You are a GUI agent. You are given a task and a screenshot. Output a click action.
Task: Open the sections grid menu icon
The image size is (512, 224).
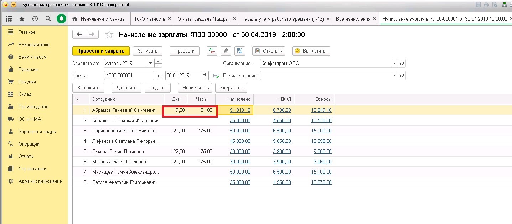(9, 19)
